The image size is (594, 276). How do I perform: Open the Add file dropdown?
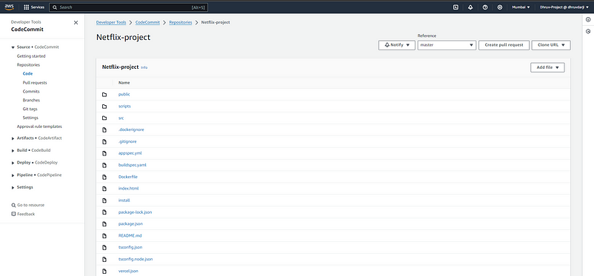(547, 67)
